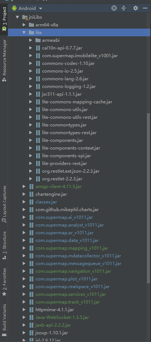Select com.supermap.track_v1011.jar
This screenshot has width=151, height=342.
(68, 302)
